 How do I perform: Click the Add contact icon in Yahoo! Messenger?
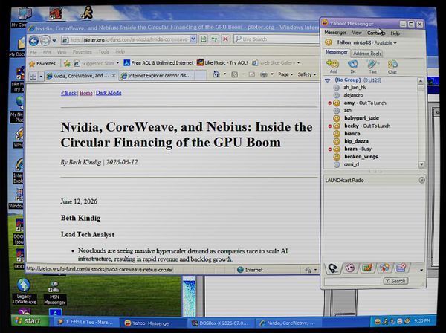point(333,67)
